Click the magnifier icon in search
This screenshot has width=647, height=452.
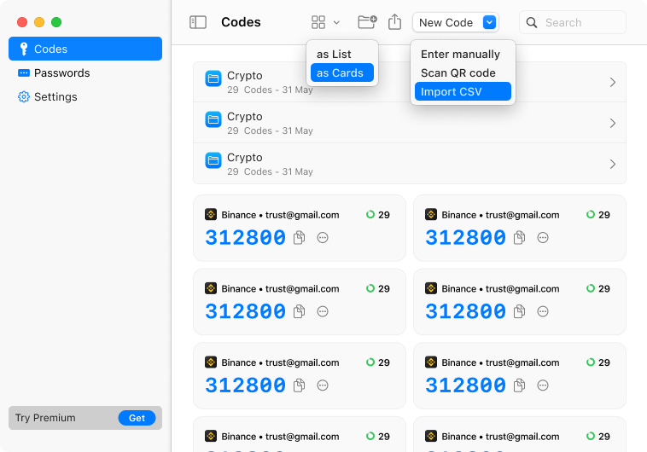(533, 23)
